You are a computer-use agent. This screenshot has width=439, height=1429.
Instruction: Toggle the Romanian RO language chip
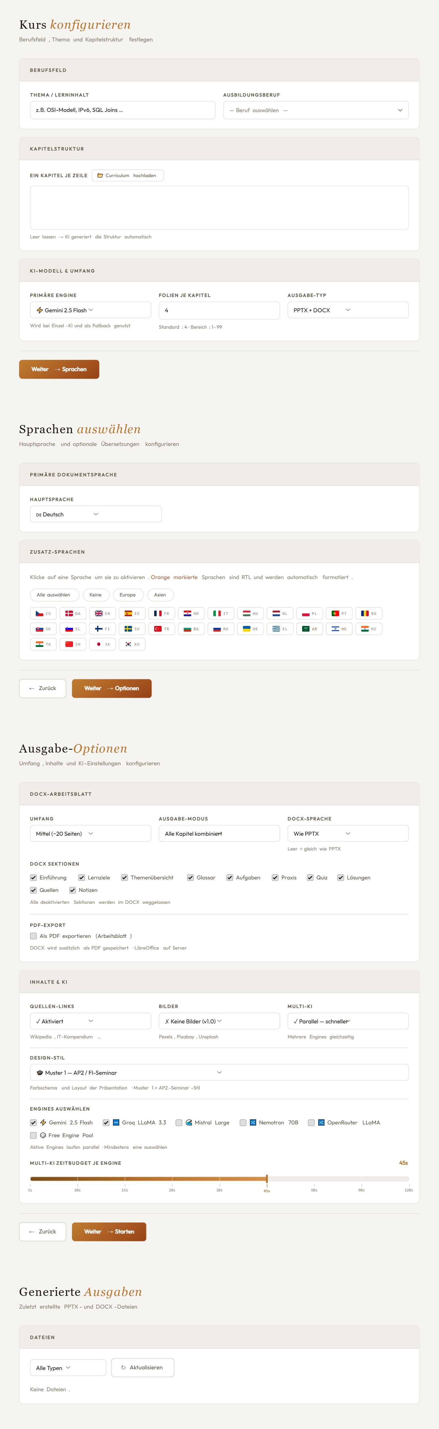coord(369,613)
